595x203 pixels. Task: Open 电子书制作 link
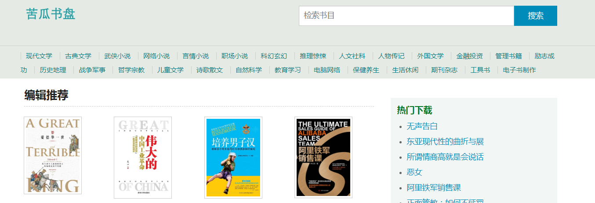(x=519, y=70)
